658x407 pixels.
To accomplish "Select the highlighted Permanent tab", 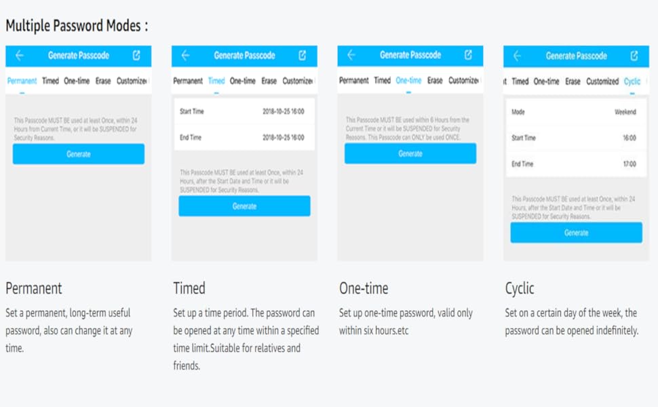I will point(22,81).
